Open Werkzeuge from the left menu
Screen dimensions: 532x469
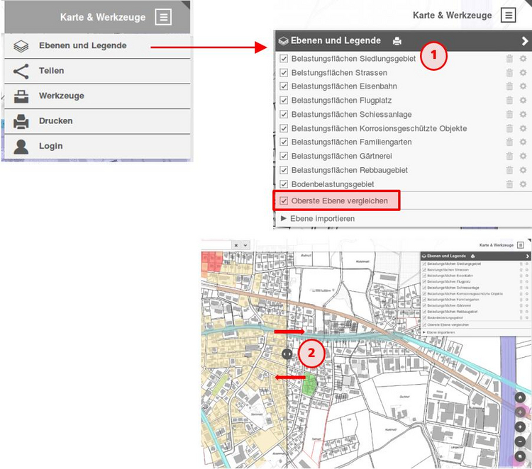[97, 96]
